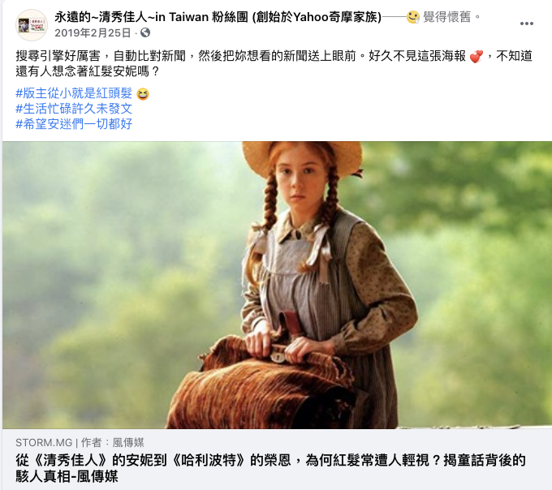Click the two hearts emoji in post
The image size is (552, 490).
(x=477, y=56)
